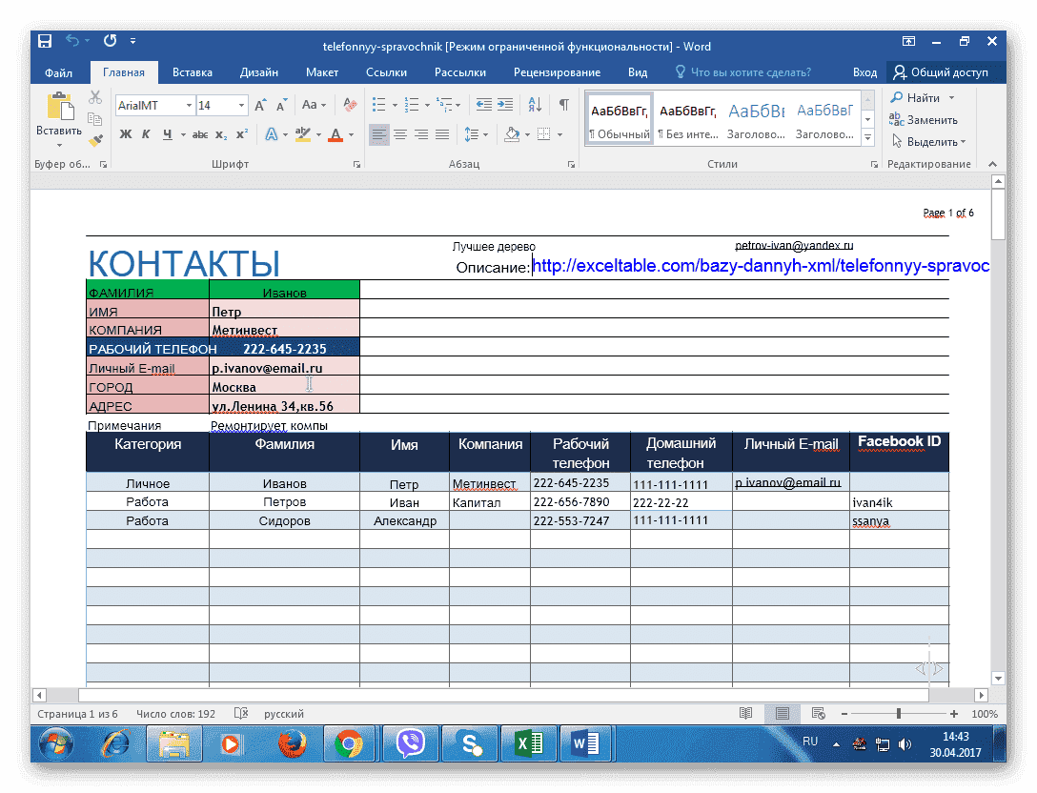1037x793 pixels.
Task: Toggle bold formatting (Ж)
Action: 125,134
